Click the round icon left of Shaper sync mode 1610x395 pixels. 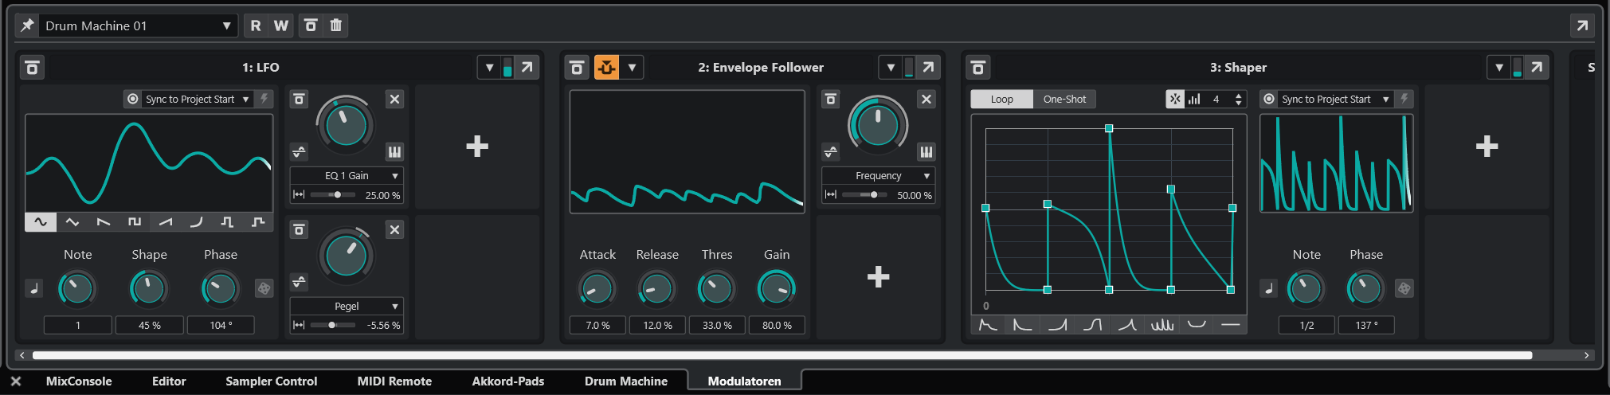1269,99
